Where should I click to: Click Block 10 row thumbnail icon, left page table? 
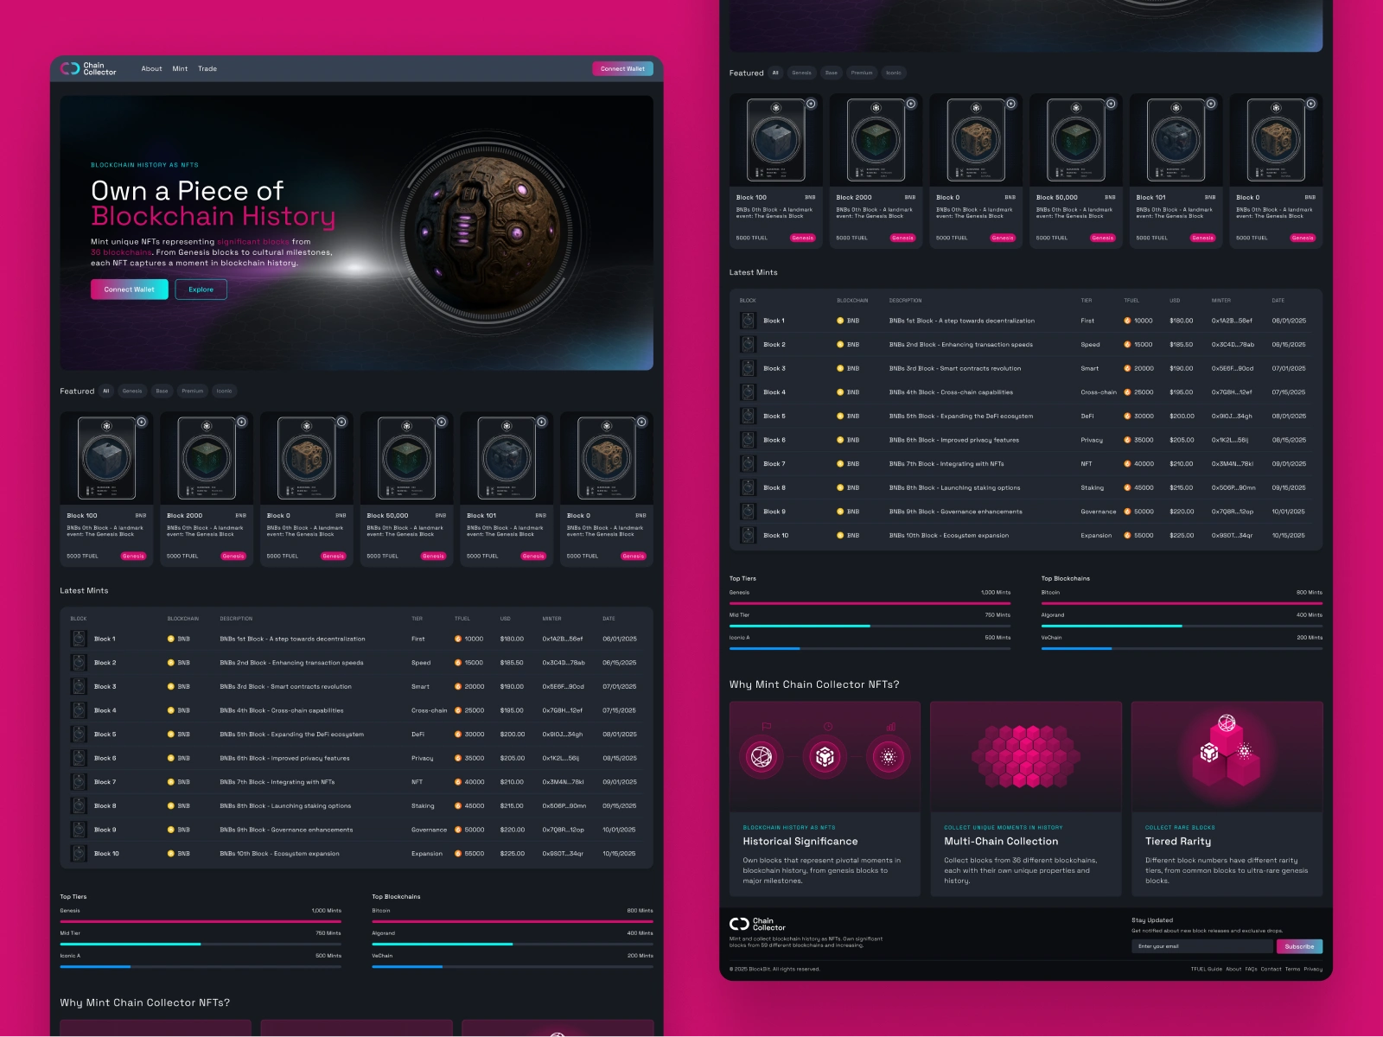[x=79, y=854]
